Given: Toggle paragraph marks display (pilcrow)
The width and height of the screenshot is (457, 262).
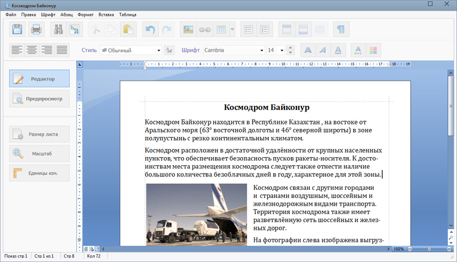Looking at the screenshot, I should (341, 29).
